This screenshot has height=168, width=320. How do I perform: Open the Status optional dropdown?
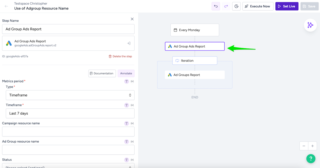pyautogui.click(x=70, y=166)
